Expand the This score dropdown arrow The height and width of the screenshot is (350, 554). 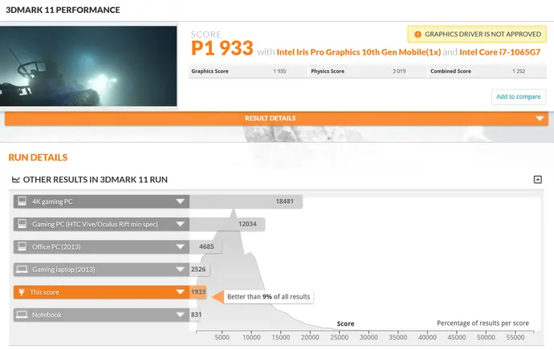pyautogui.click(x=180, y=292)
